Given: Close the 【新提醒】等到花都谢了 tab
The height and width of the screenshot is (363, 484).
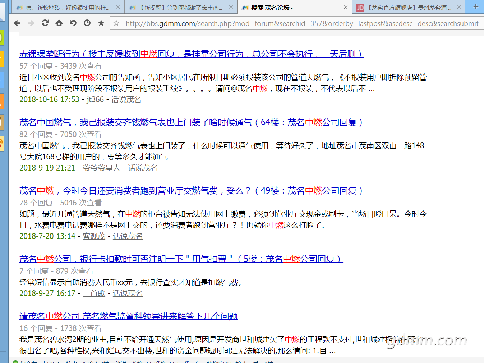Looking at the screenshot, I should coord(231,7).
